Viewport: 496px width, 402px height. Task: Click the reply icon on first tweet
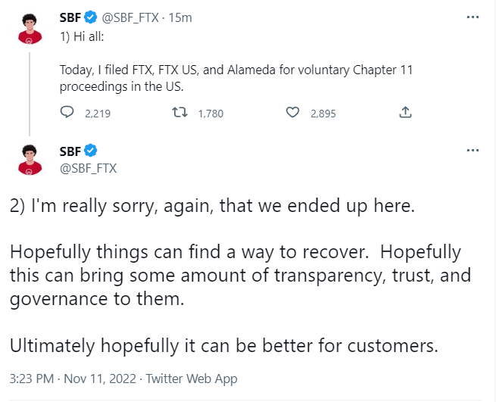[x=68, y=113]
